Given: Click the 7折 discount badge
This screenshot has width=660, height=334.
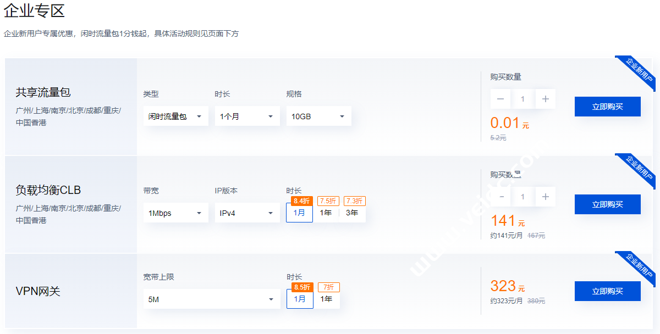Looking at the screenshot, I should 329,287.
